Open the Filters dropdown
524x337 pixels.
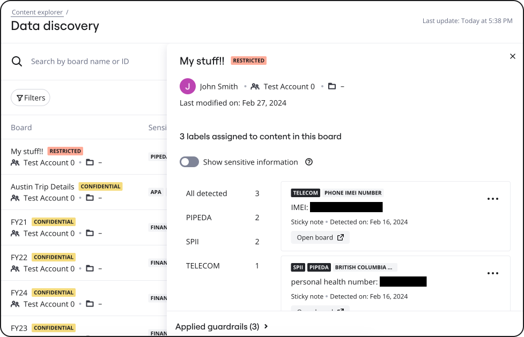(x=31, y=98)
